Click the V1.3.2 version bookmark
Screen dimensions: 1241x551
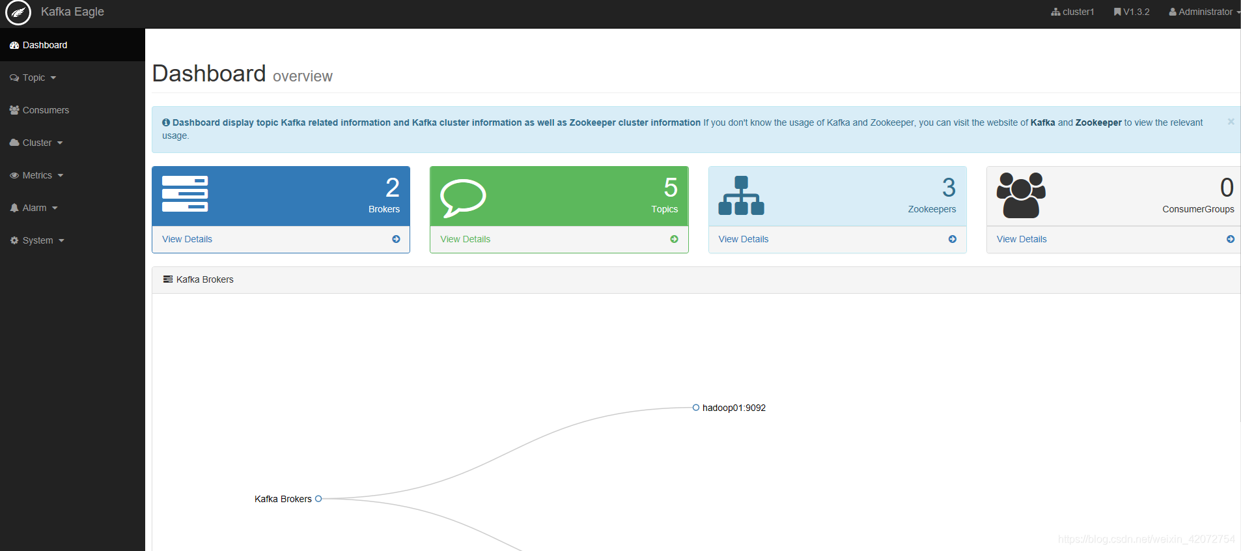1132,12
